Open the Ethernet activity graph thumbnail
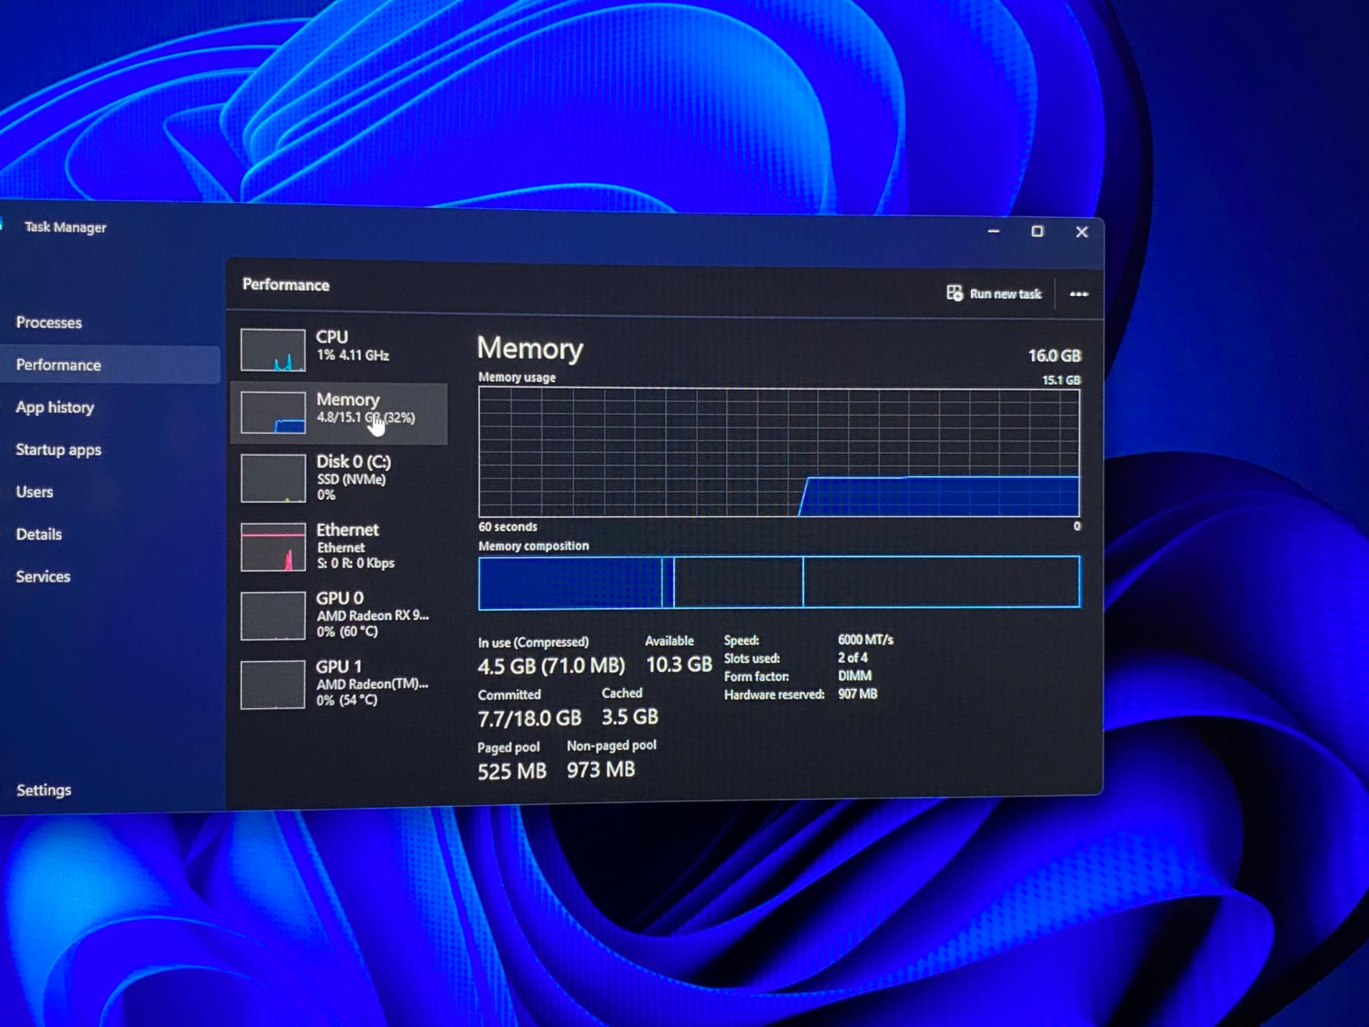This screenshot has width=1369, height=1027. (273, 547)
